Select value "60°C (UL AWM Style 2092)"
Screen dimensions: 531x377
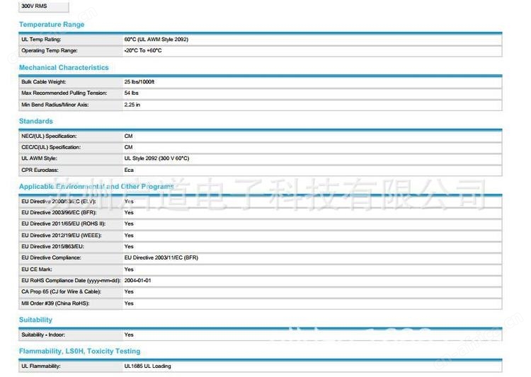tap(156, 40)
